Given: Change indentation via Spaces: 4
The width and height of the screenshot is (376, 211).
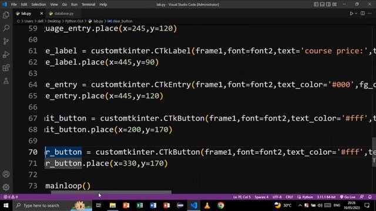Looking at the screenshot, I should [261, 197].
